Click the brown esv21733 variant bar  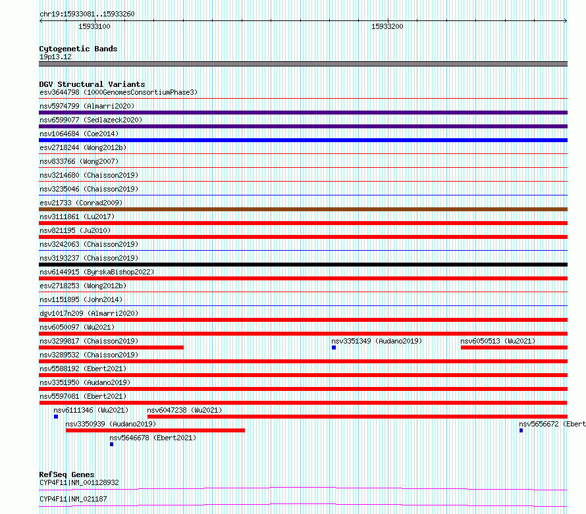tap(303, 209)
